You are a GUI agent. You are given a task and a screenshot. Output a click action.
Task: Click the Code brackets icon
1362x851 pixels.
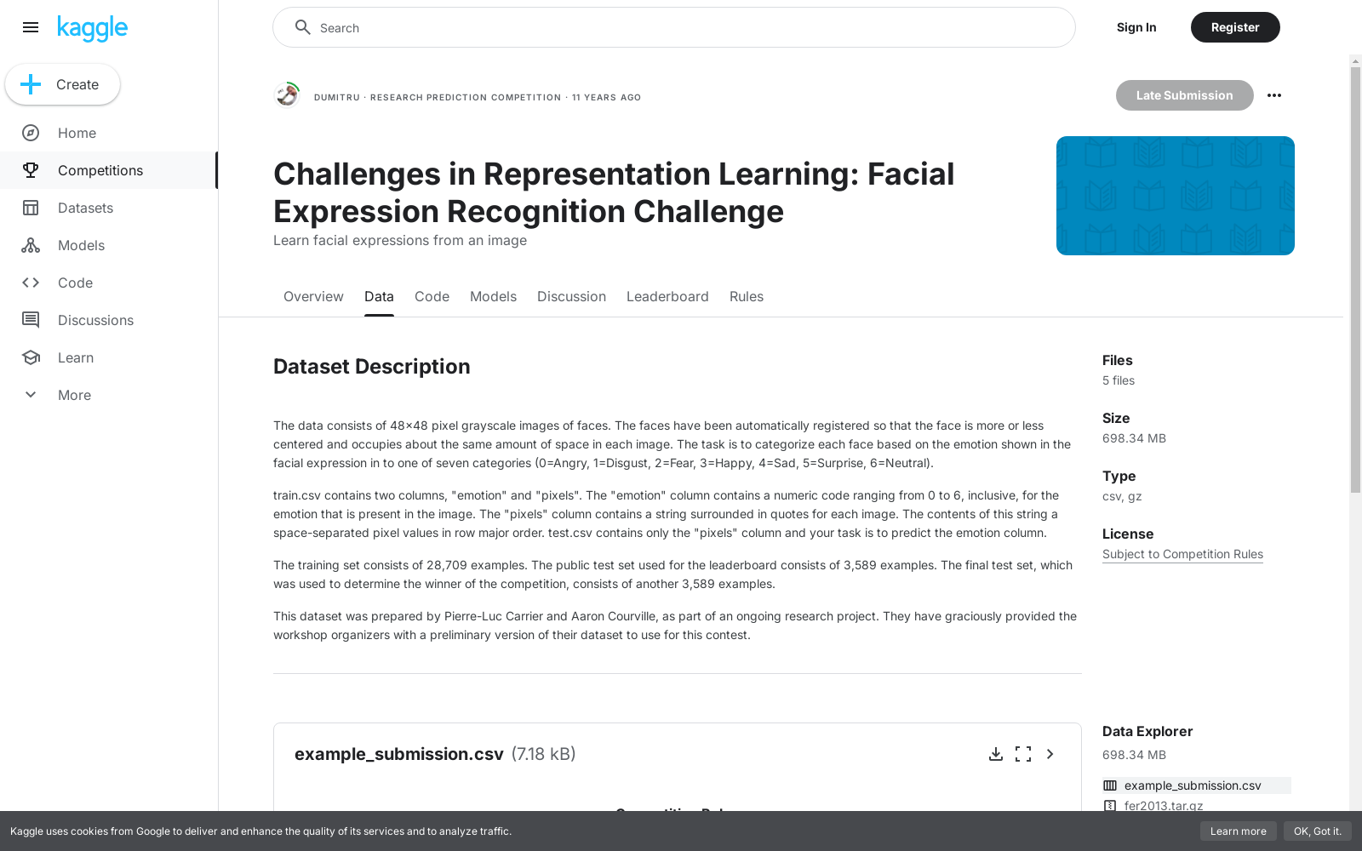click(31, 283)
